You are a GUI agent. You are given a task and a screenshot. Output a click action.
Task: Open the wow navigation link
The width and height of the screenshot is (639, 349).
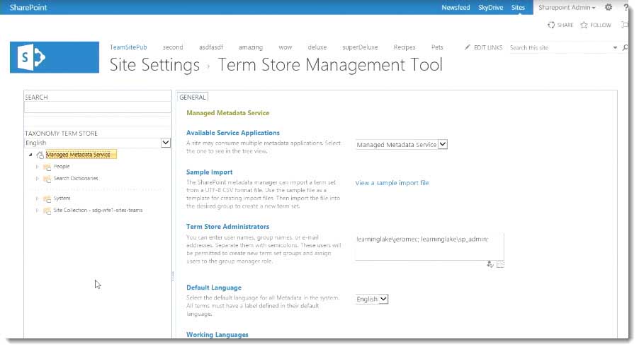tap(285, 47)
